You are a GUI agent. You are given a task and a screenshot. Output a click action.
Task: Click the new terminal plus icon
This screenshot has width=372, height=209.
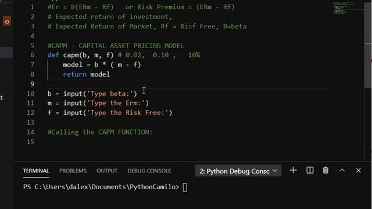click(293, 170)
